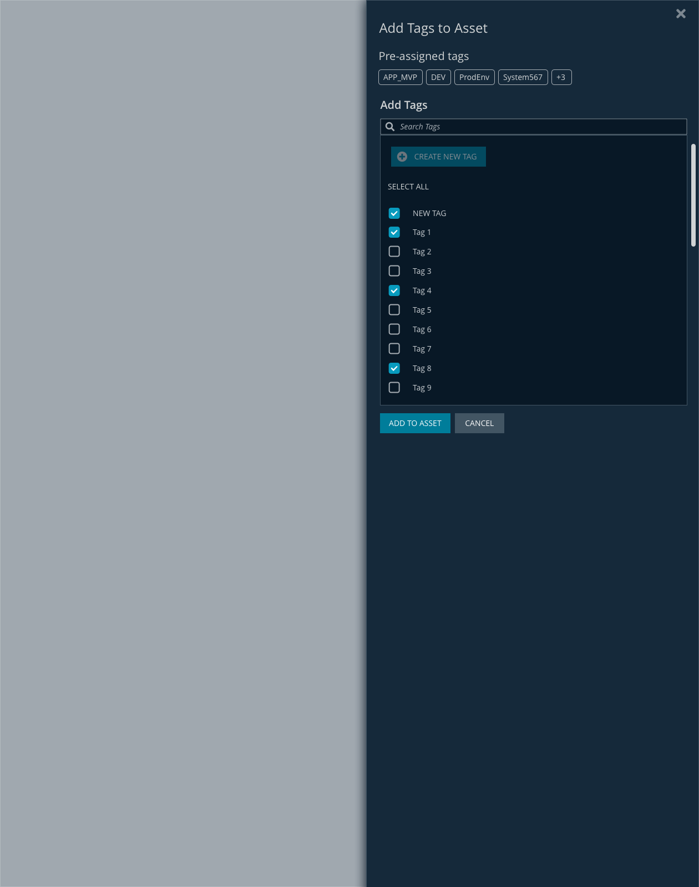The image size is (699, 887).
Task: Close the Add Tags panel
Action: (x=681, y=14)
